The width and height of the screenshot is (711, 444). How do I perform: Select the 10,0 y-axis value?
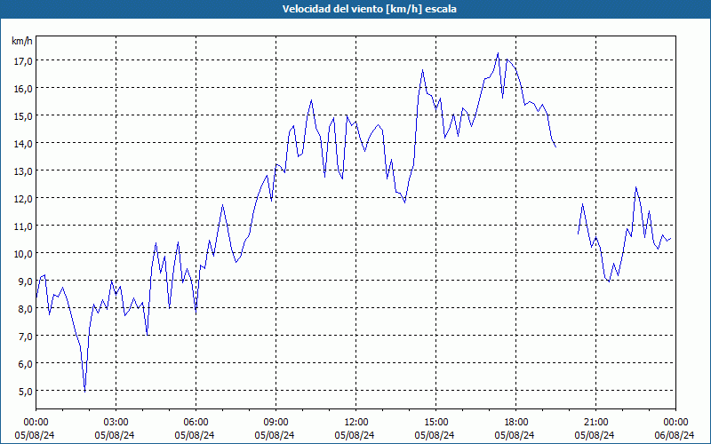(x=23, y=253)
